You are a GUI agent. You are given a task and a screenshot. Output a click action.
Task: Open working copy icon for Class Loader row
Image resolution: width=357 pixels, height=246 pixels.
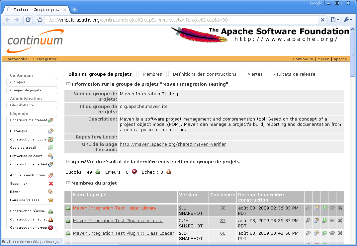pos(324,233)
